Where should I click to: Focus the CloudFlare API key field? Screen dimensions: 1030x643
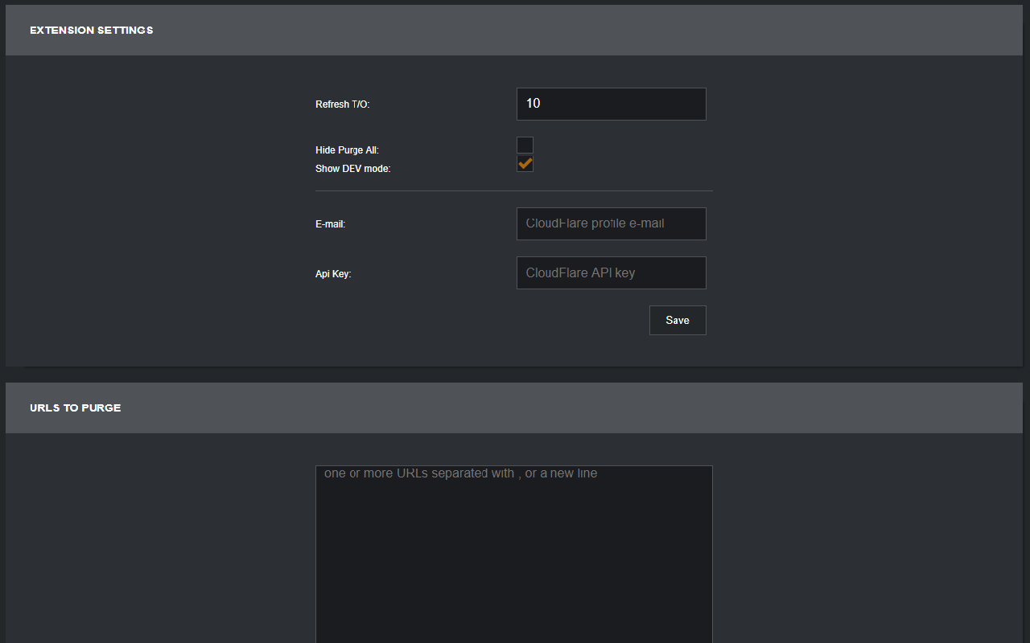(611, 272)
